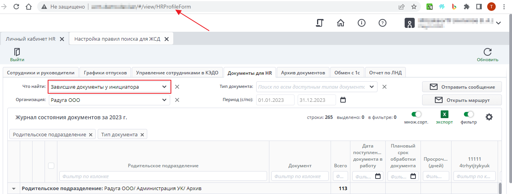Viewport: 512px width, 194px height.
Task: Open the Организация dropdown list
Action: [x=164, y=100]
